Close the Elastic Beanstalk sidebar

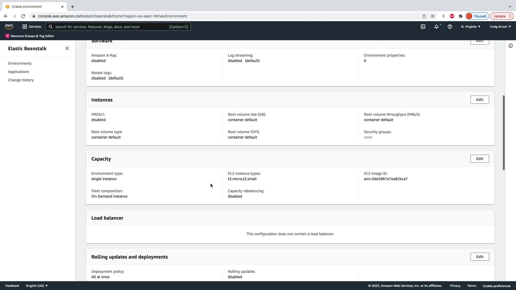pyautogui.click(x=67, y=48)
